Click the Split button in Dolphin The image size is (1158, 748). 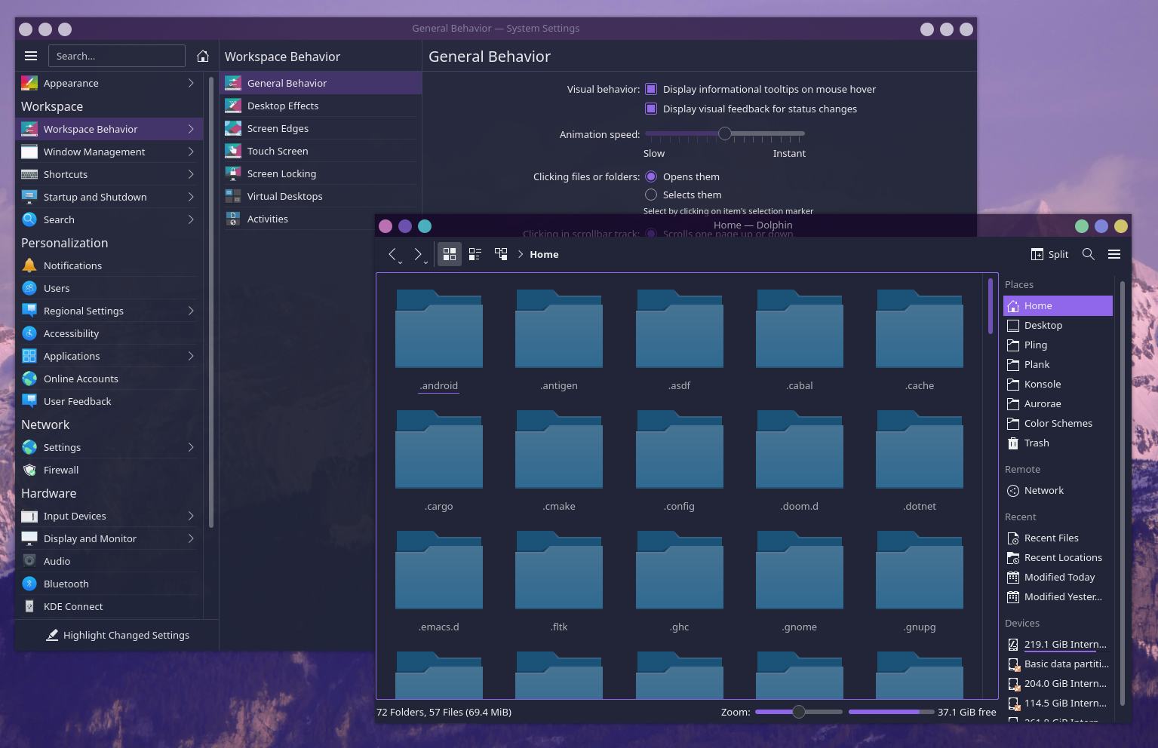(x=1049, y=254)
